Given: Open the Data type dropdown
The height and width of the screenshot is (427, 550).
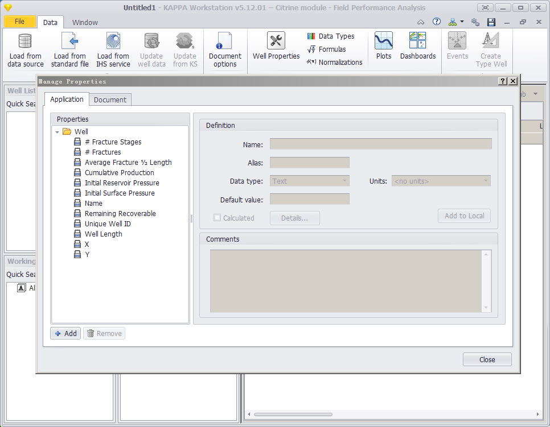Looking at the screenshot, I should (x=309, y=181).
